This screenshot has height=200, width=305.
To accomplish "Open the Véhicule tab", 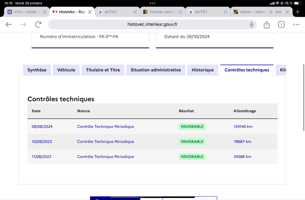I will click(66, 70).
